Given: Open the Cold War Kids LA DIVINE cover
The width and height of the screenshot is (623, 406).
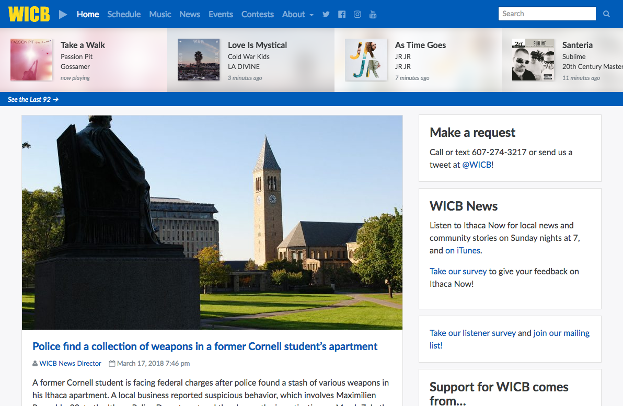Looking at the screenshot, I should [199, 60].
